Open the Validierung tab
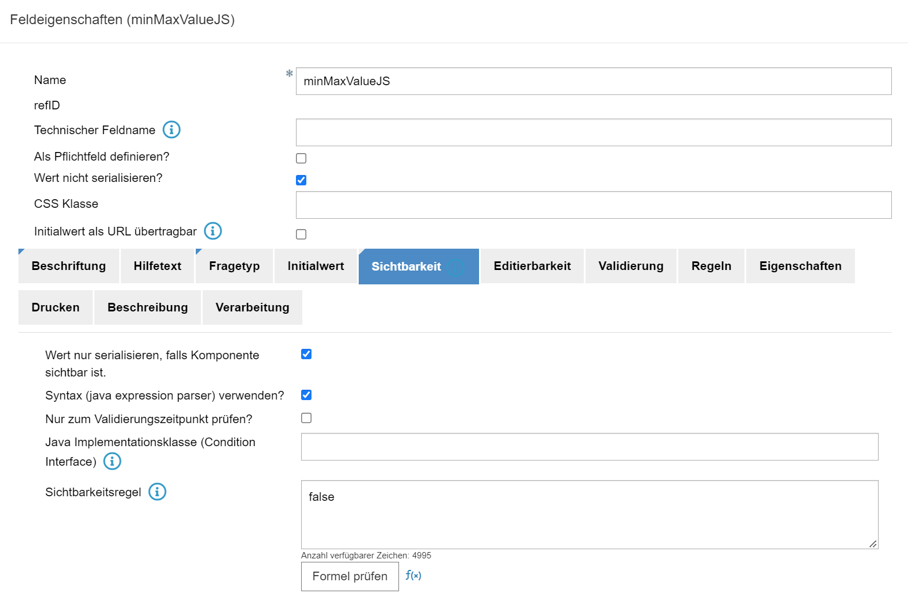This screenshot has width=908, height=601. pyautogui.click(x=630, y=266)
